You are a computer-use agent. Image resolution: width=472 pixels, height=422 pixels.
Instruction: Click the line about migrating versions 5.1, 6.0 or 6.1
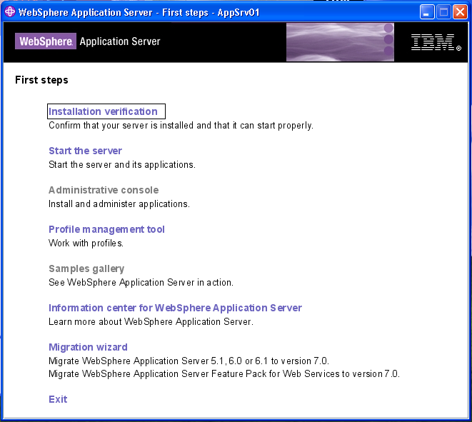click(189, 361)
